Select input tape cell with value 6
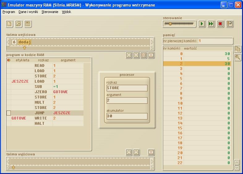Image resolution: width=243 pixels, height=174 pixels. (14, 42)
